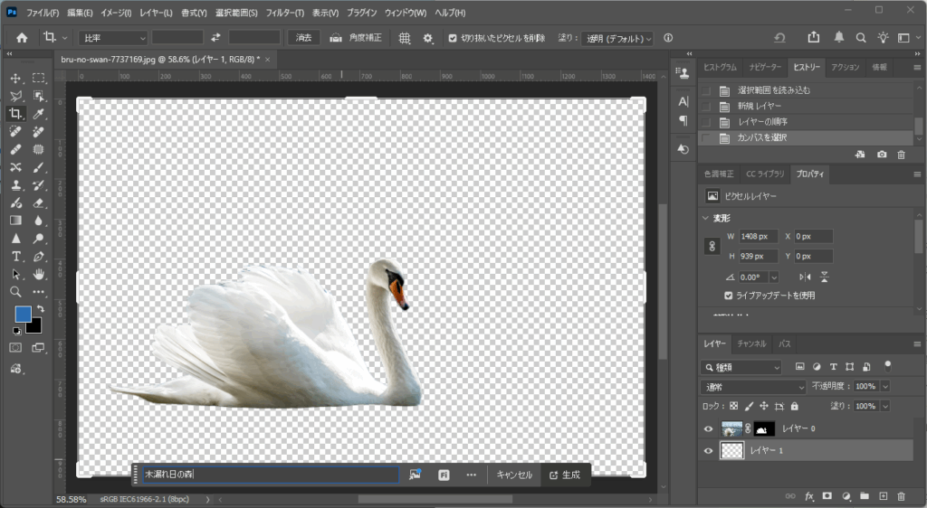Click the blue foreground color swatch
This screenshot has width=927, height=508.
(23, 315)
